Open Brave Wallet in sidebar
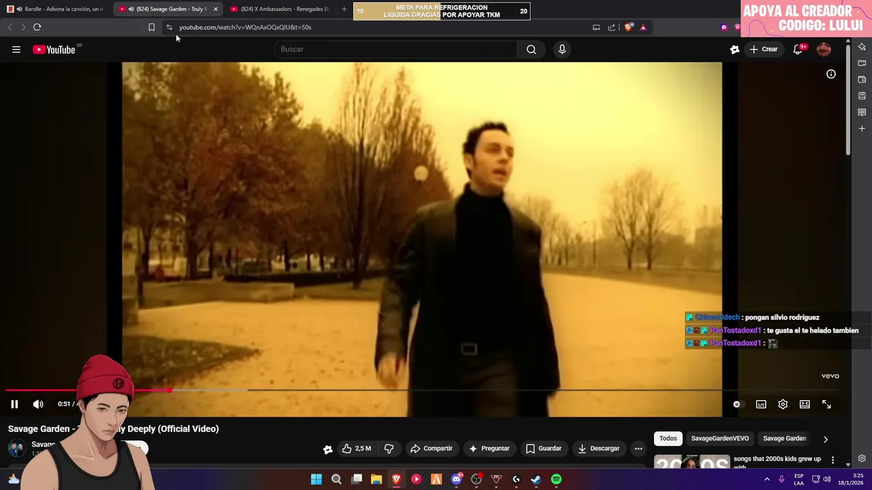 click(862, 80)
